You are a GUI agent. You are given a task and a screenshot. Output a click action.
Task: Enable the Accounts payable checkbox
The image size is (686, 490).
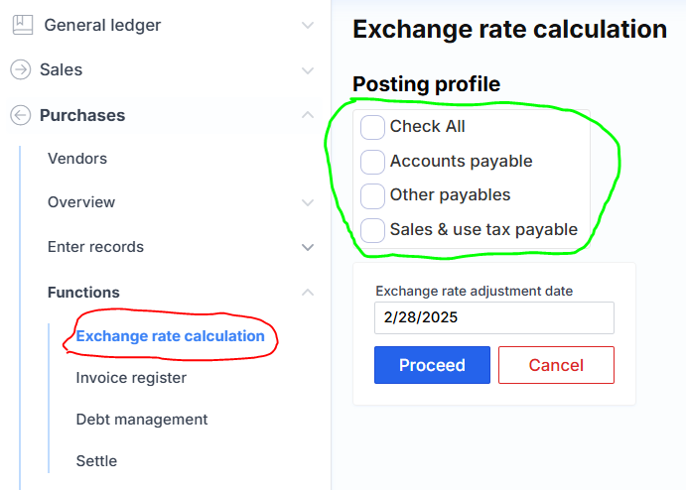tap(372, 162)
